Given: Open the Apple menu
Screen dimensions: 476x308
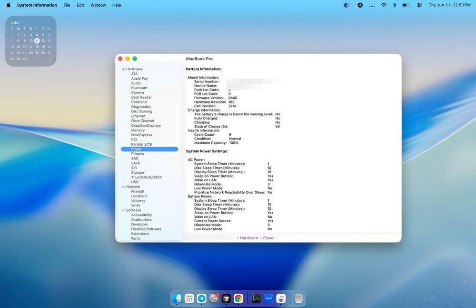Looking at the screenshot, I should click(x=9, y=5).
